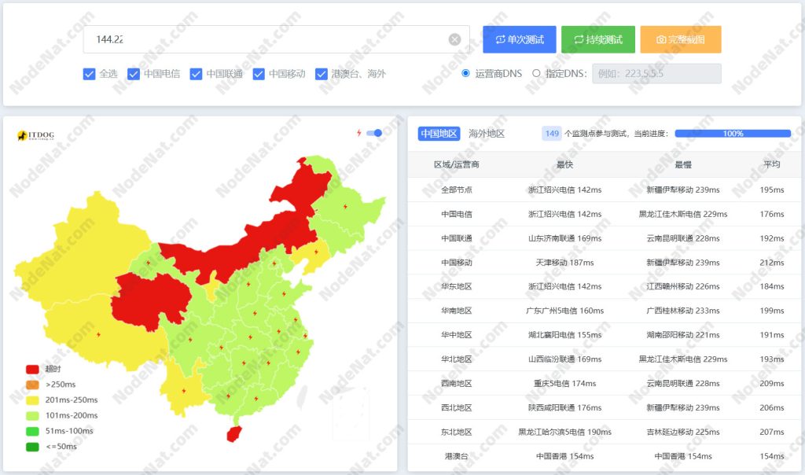Image resolution: width=805 pixels, height=475 pixels.
Task: Click 黑龙江哈尔滨5电信 190ms cell
Action: [x=564, y=432]
